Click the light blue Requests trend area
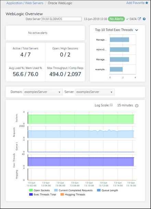Image resolution: width=151 pixels, height=209 pixels. [81, 134]
